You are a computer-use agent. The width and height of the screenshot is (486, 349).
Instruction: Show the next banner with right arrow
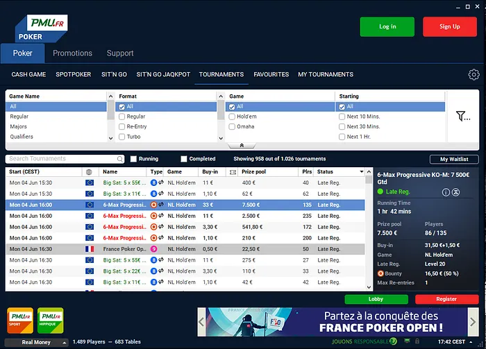pyautogui.click(x=473, y=322)
